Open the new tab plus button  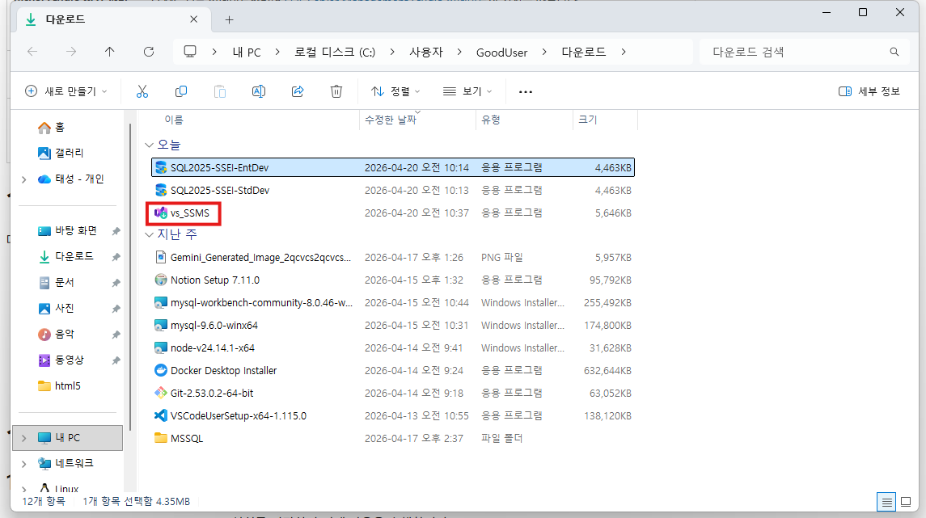tap(229, 19)
